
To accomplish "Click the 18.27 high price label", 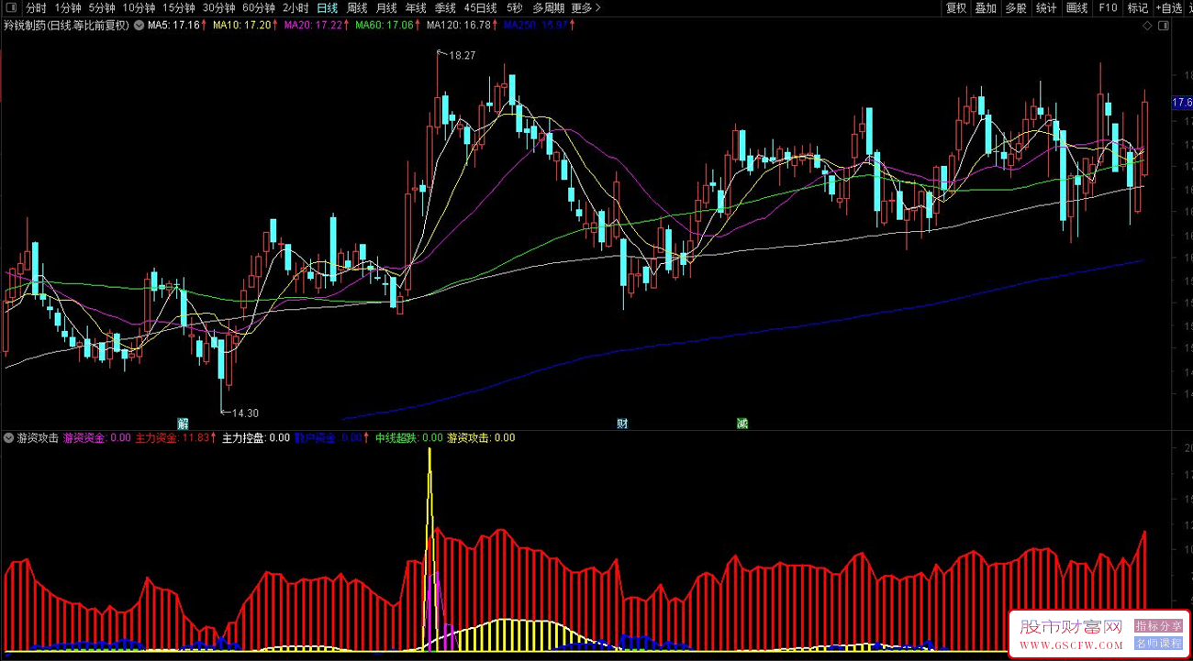I will (x=461, y=56).
